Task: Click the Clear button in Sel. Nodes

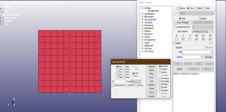Action: pos(151,74)
